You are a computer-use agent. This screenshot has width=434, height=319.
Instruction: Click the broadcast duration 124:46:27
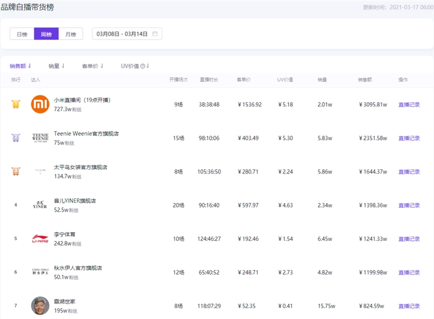pyautogui.click(x=209, y=239)
